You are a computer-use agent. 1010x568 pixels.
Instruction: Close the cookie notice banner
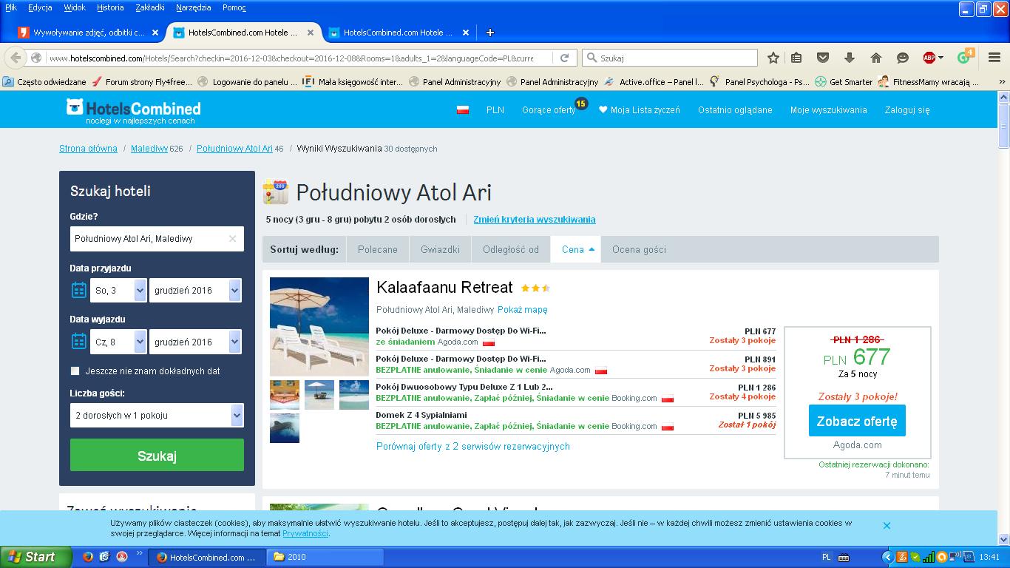tap(887, 526)
